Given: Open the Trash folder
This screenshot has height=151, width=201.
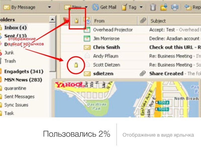Looking at the screenshot, I should pyautogui.click(x=10, y=61).
